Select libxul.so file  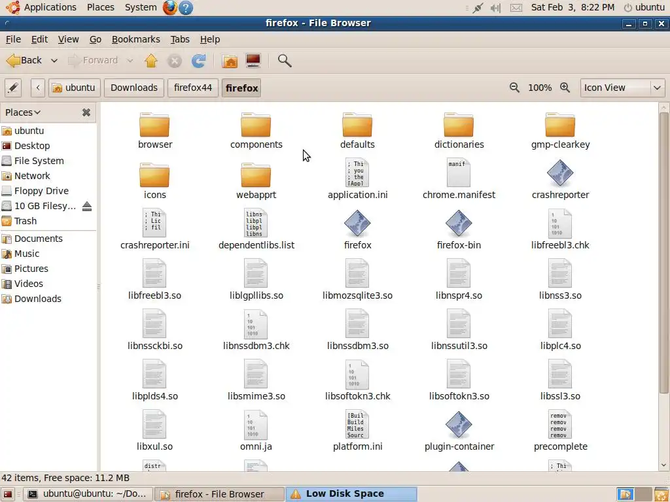[154, 425]
